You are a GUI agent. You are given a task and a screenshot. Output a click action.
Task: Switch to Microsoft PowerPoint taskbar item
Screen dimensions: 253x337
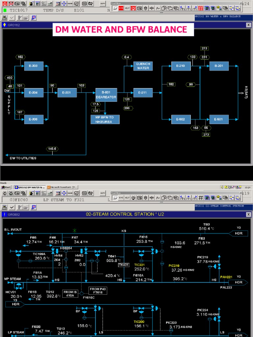[x=62, y=187]
